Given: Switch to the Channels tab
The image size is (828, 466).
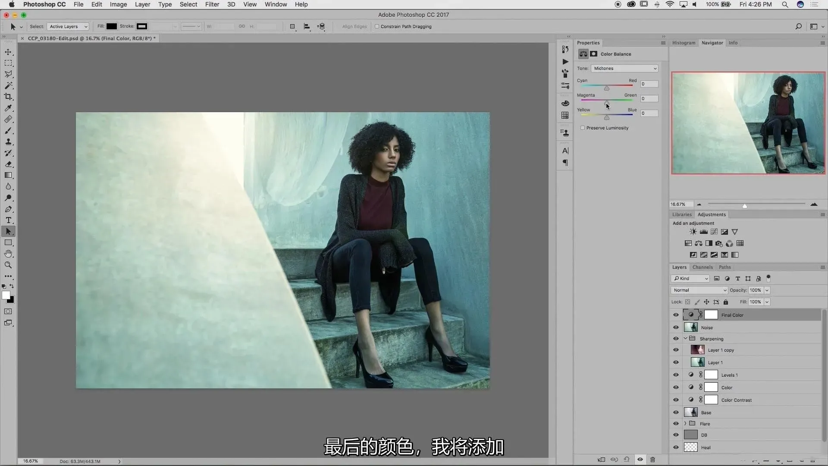Looking at the screenshot, I should pos(703,267).
